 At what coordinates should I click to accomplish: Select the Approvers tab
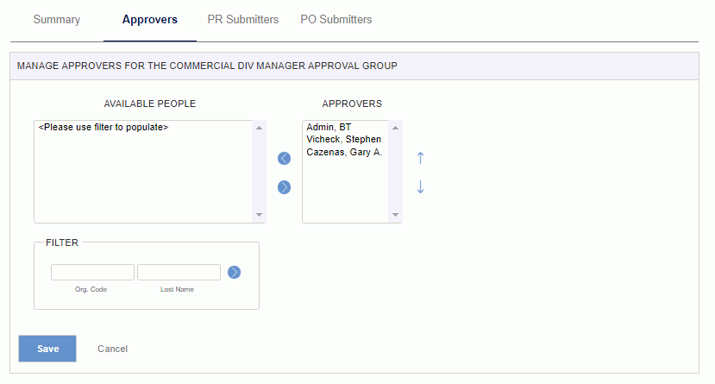tap(149, 20)
